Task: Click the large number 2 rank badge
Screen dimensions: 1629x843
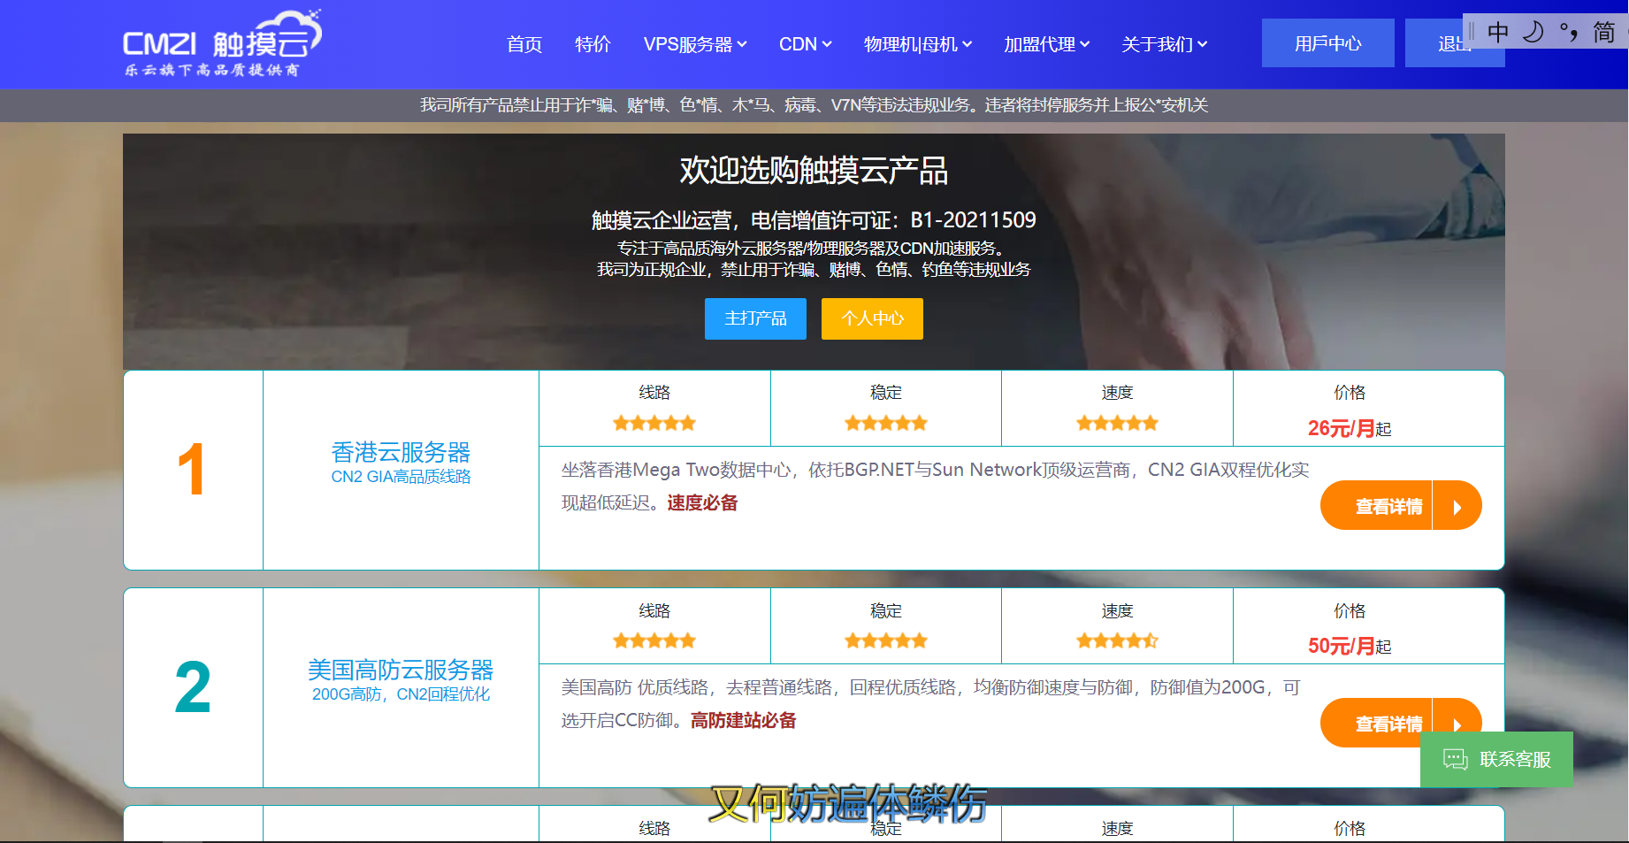Action: point(193,687)
